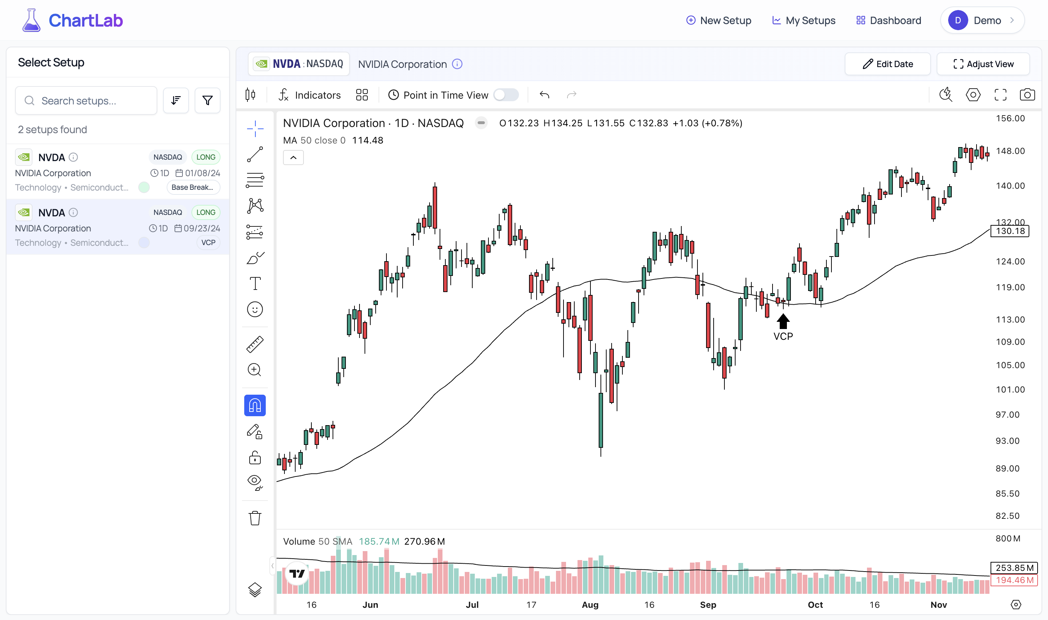Hide all drawings with eye icon

[255, 483]
